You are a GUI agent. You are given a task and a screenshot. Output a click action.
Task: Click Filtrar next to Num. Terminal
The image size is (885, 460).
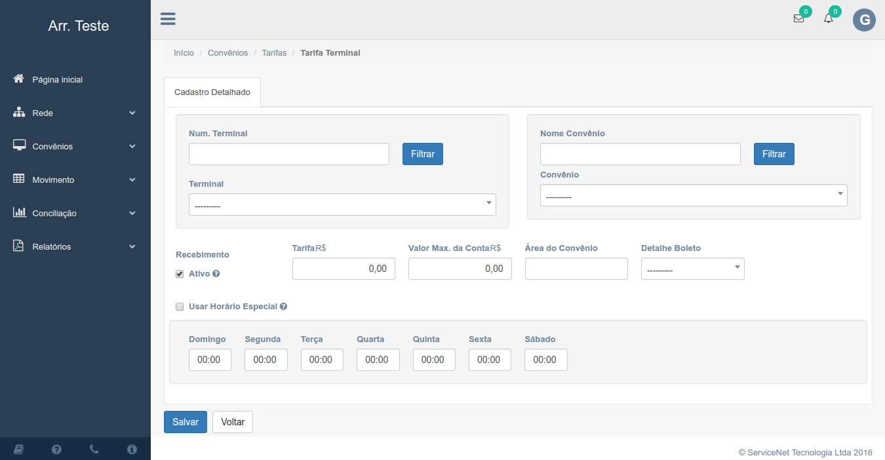pos(423,154)
